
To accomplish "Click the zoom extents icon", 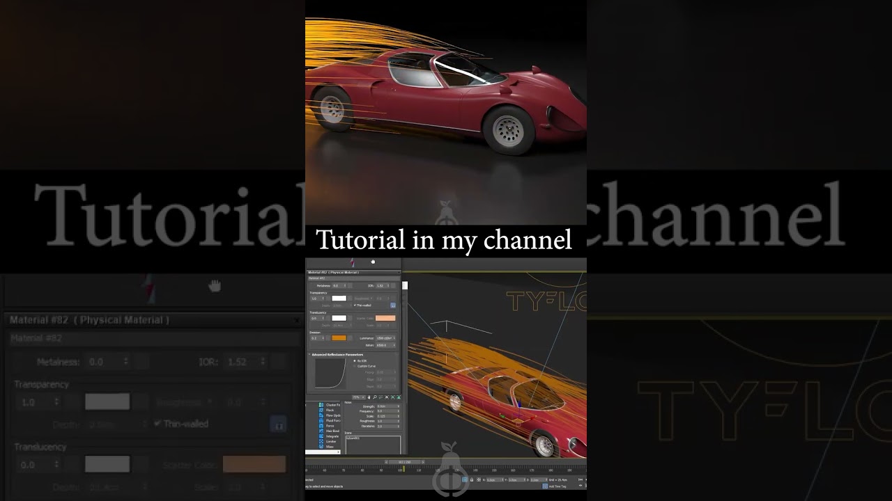I will (x=387, y=397).
